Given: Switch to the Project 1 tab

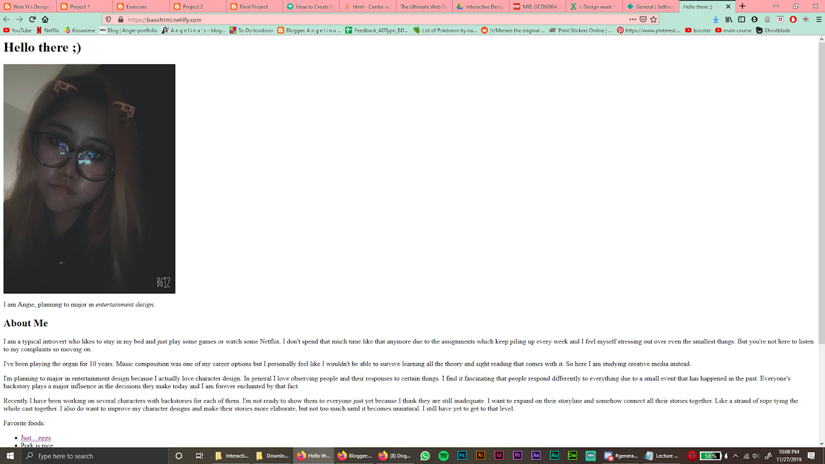Looking at the screenshot, I should point(85,7).
